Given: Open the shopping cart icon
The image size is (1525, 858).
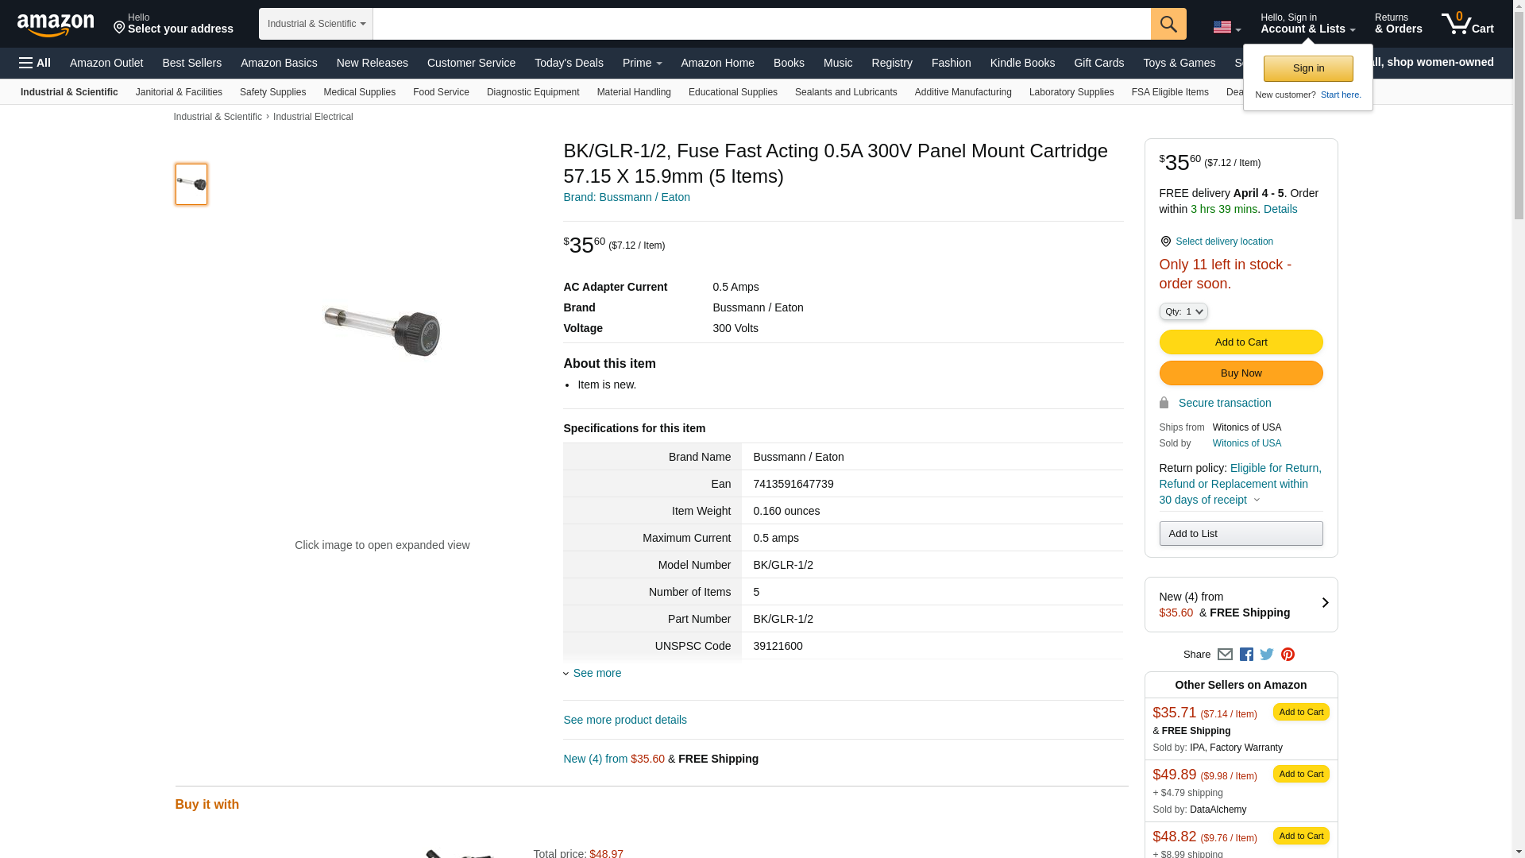Looking at the screenshot, I should click(1466, 24).
